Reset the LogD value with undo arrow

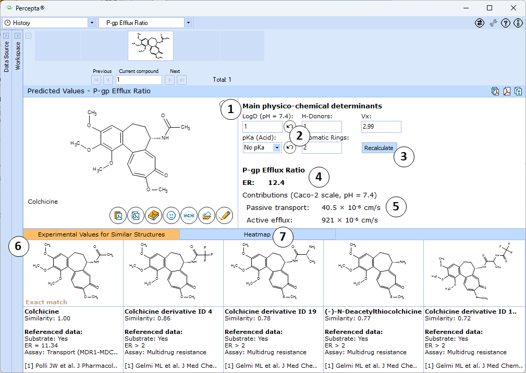(x=289, y=127)
